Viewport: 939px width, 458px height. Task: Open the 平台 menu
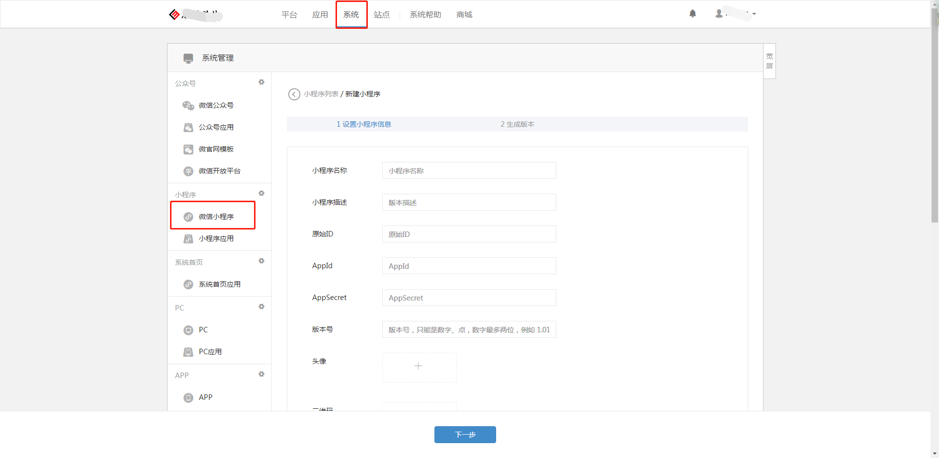(x=289, y=14)
